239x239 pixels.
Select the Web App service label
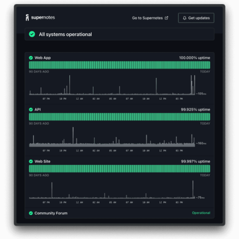click(x=42, y=58)
